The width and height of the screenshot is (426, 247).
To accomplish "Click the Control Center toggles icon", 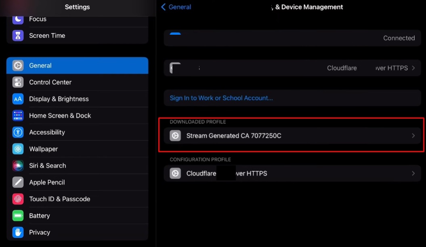I will (x=18, y=82).
